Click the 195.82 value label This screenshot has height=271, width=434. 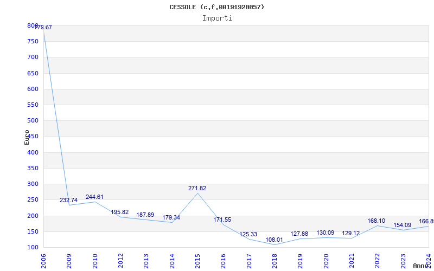point(120,212)
